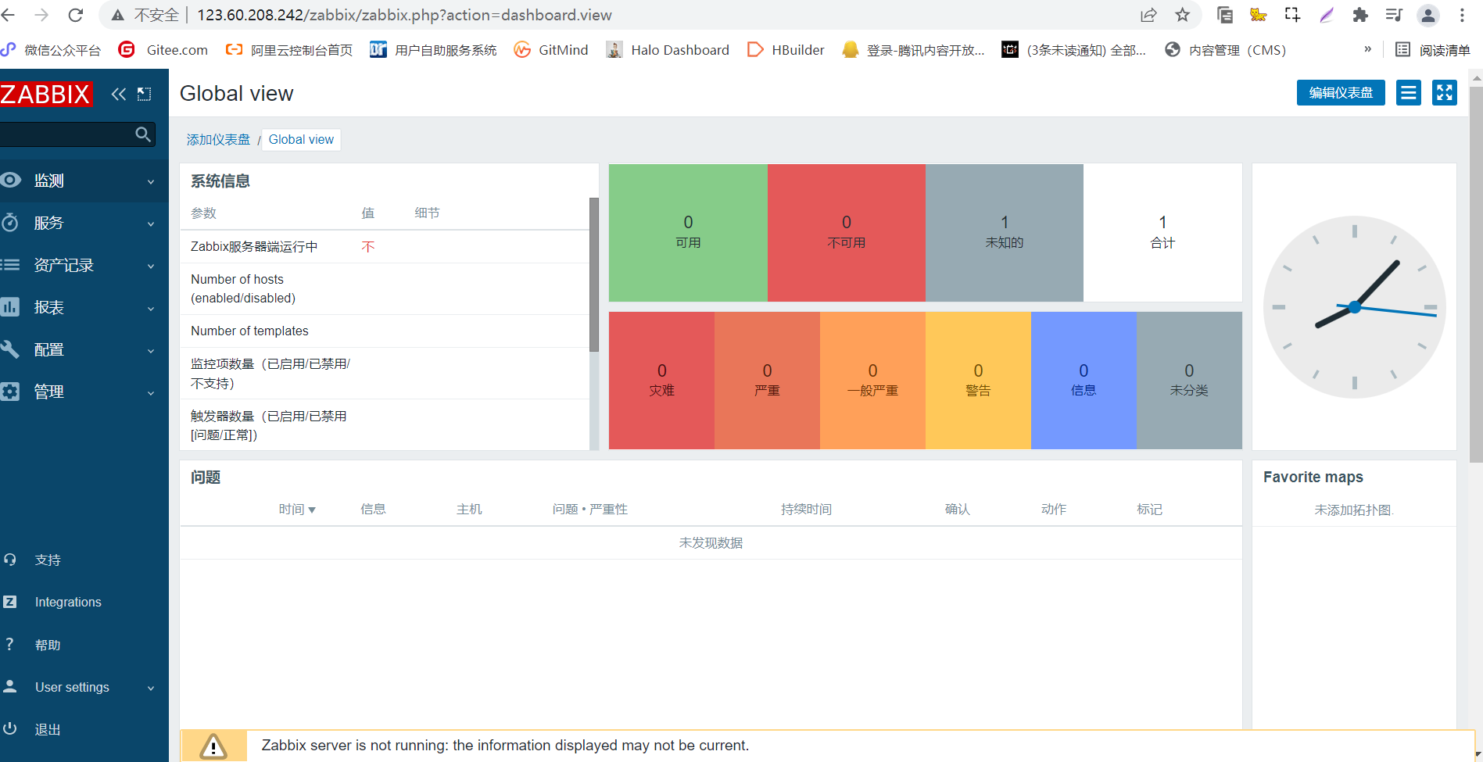This screenshot has width=1483, height=762.
Task: Expand the User settings submenu chevron
Action: [151, 687]
